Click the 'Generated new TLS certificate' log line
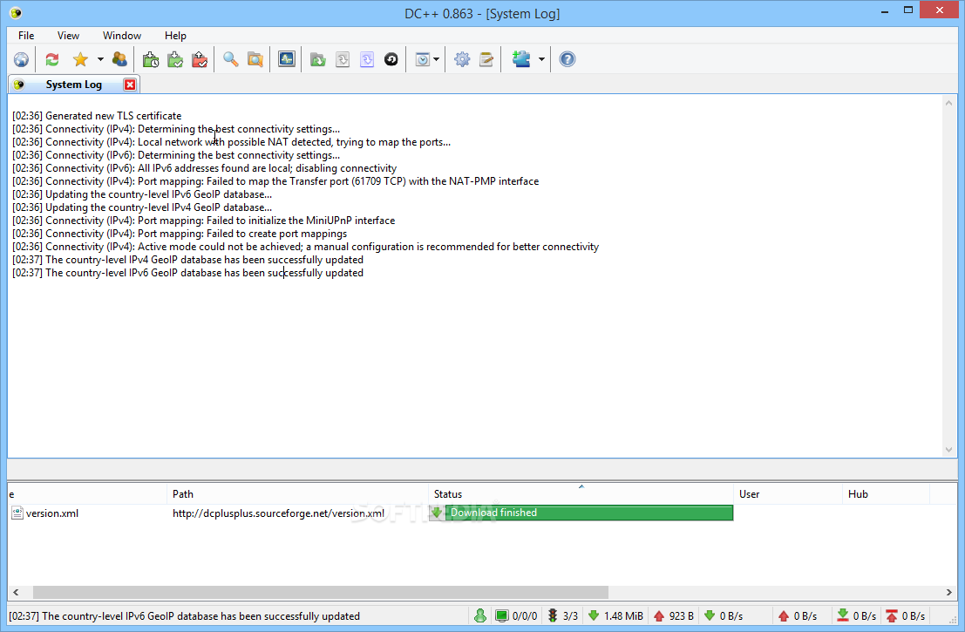This screenshot has width=965, height=632. pyautogui.click(x=97, y=116)
